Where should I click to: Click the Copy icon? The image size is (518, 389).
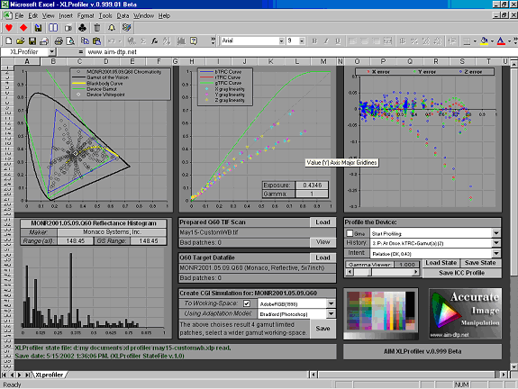(85, 41)
